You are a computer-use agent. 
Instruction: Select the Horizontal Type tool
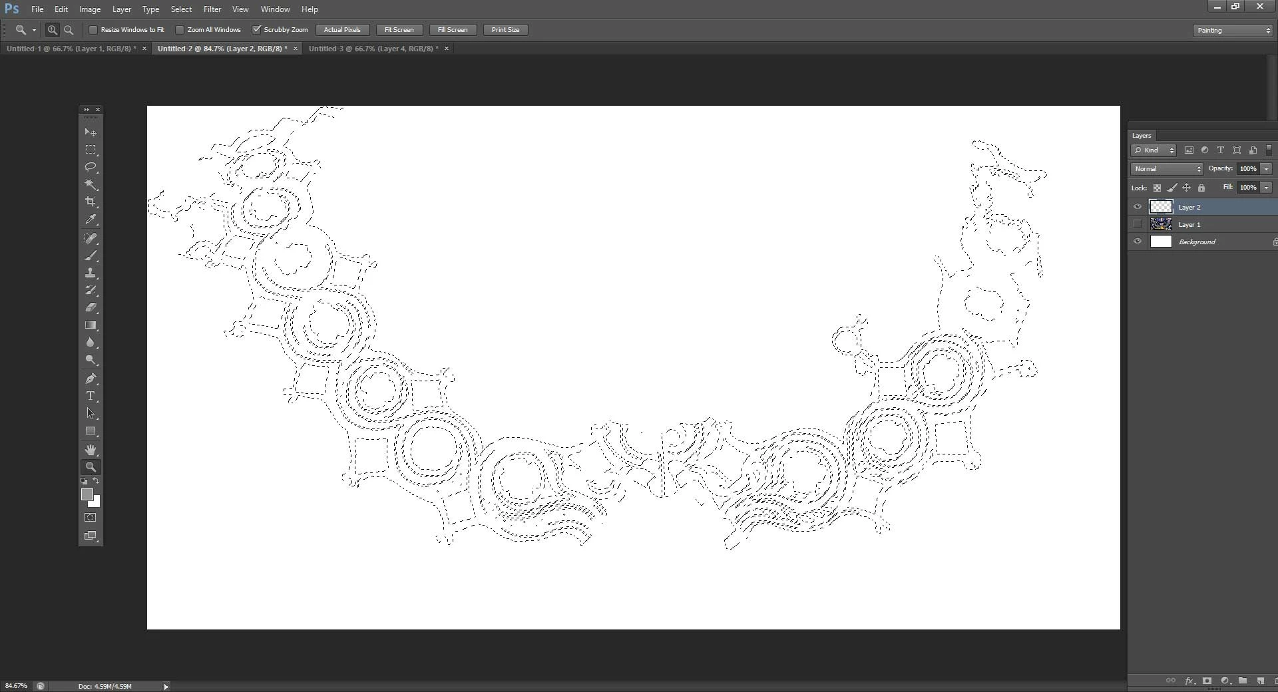[91, 396]
